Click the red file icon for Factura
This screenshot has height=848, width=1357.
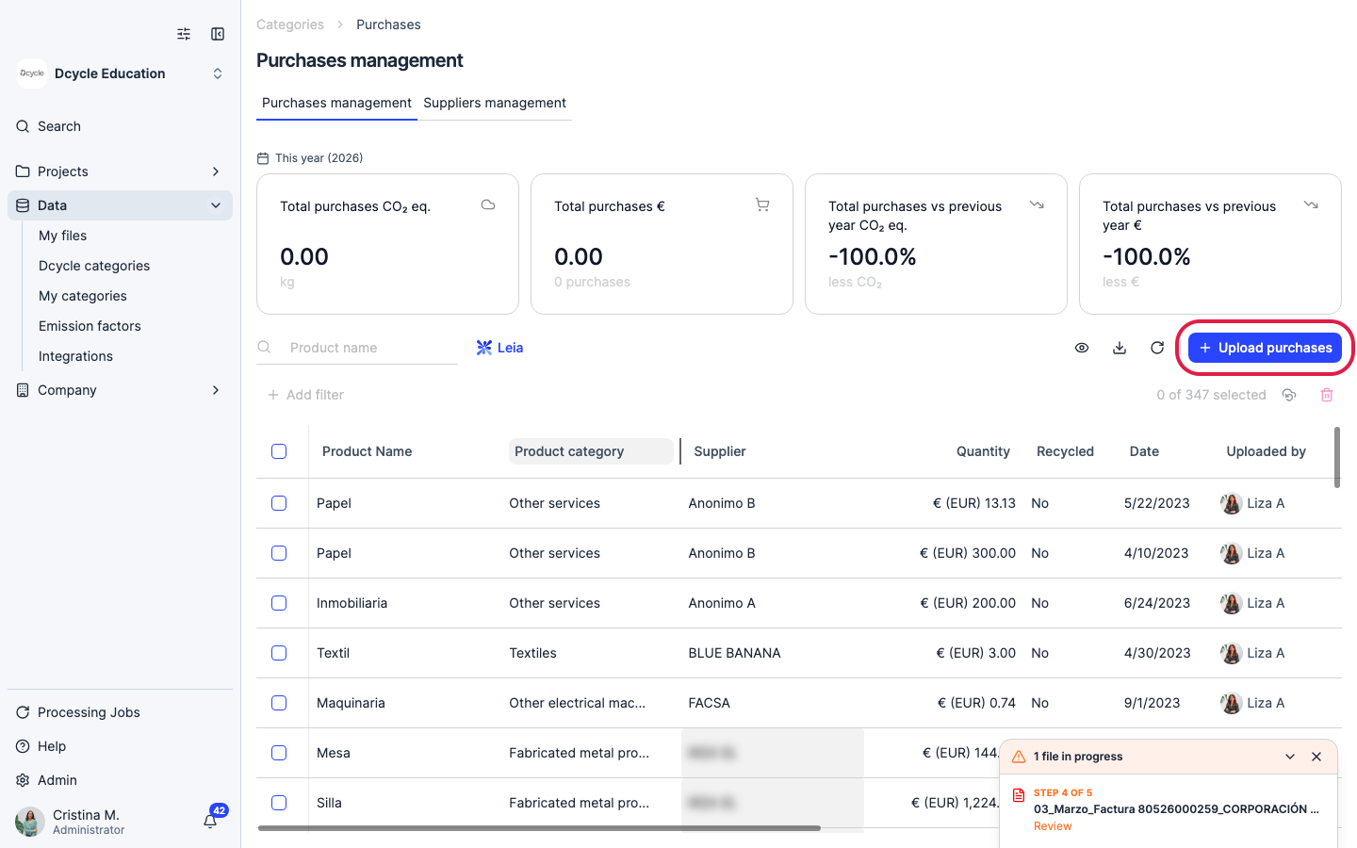point(1019,795)
